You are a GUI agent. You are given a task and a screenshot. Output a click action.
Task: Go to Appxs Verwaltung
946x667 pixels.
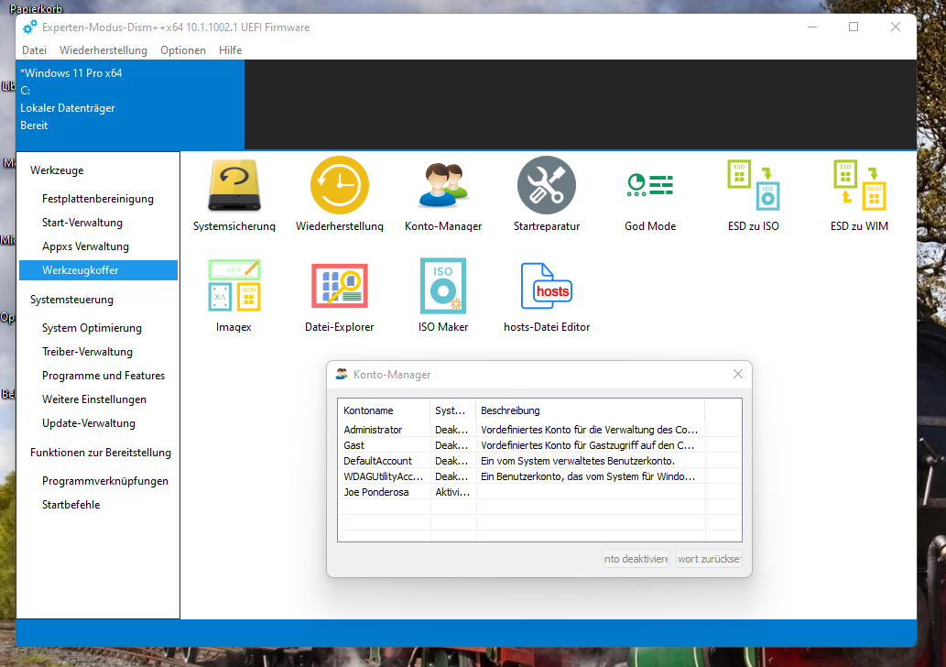pyautogui.click(x=98, y=246)
